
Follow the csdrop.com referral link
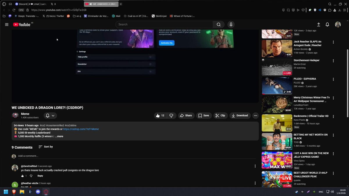coord(81,129)
